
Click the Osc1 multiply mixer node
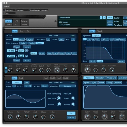[x=26, y=51]
